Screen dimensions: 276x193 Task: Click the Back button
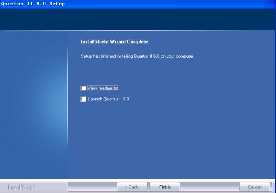coord(132,187)
